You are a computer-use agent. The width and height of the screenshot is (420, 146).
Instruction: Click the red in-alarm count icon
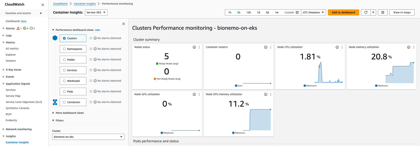[x=18, y=28]
